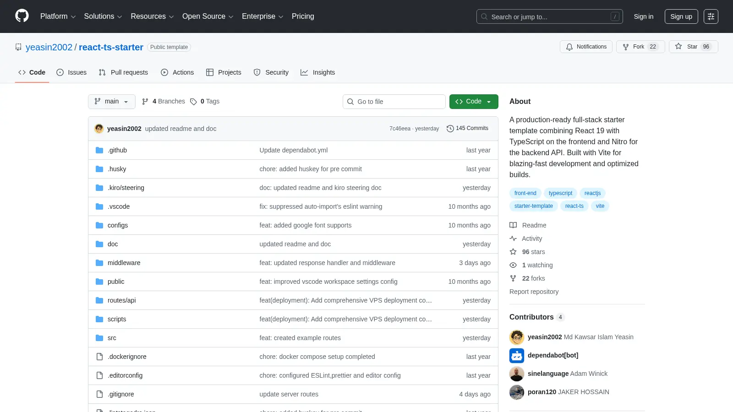Viewport: 733px width, 412px height.
Task: Switch to the Issues tab
Action: 71,72
